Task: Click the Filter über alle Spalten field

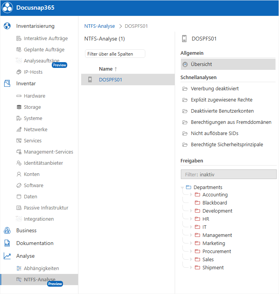Action: click(115, 54)
